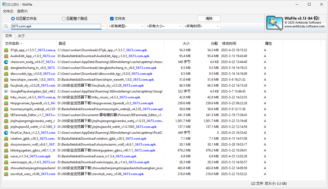328x189 pixels.
Task: Click the modified time 2025-5-22 15:52:22
Action: pos(234,174)
